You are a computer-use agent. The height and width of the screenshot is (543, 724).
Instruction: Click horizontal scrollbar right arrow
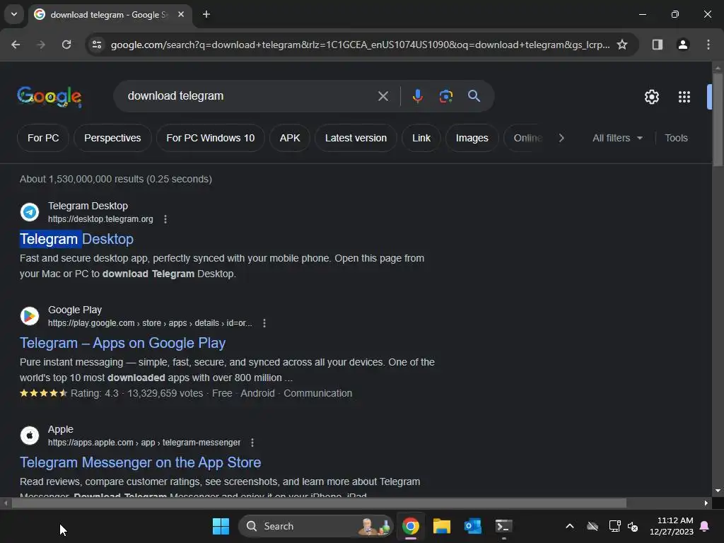706,503
